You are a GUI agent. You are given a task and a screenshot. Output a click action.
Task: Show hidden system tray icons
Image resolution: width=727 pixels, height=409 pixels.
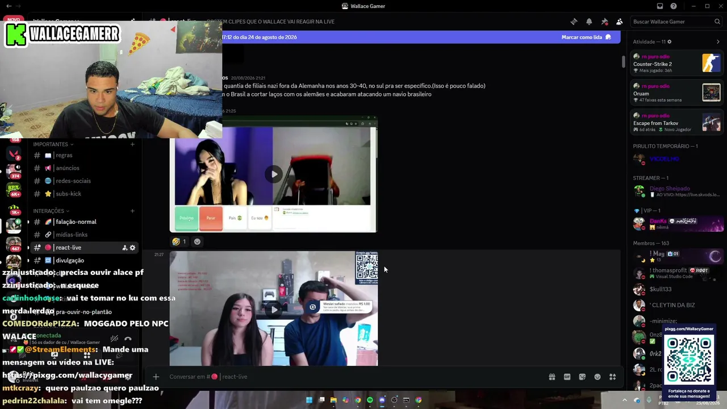624,400
